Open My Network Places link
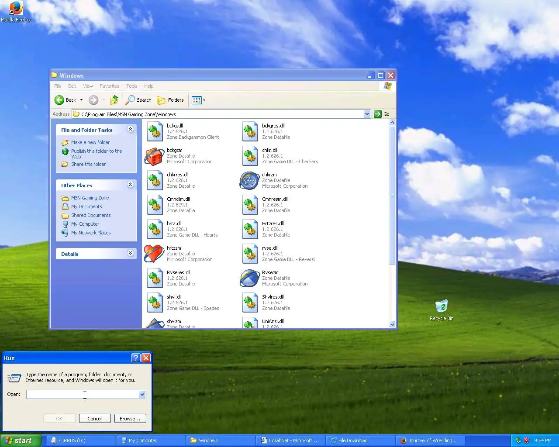Image resolution: width=559 pixels, height=447 pixels. click(91, 233)
